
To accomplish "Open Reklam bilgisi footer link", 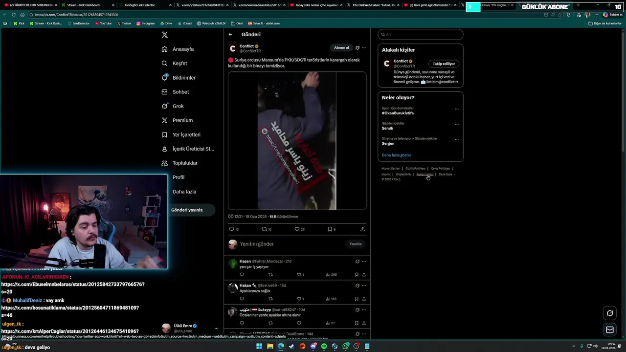I will point(425,174).
